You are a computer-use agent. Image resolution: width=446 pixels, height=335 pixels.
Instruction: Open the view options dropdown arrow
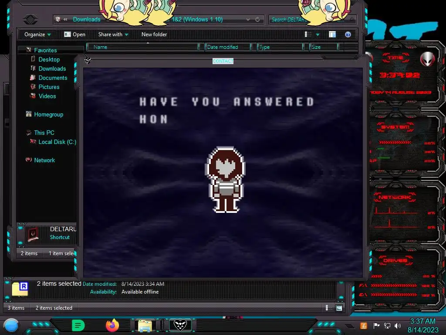(318, 34)
